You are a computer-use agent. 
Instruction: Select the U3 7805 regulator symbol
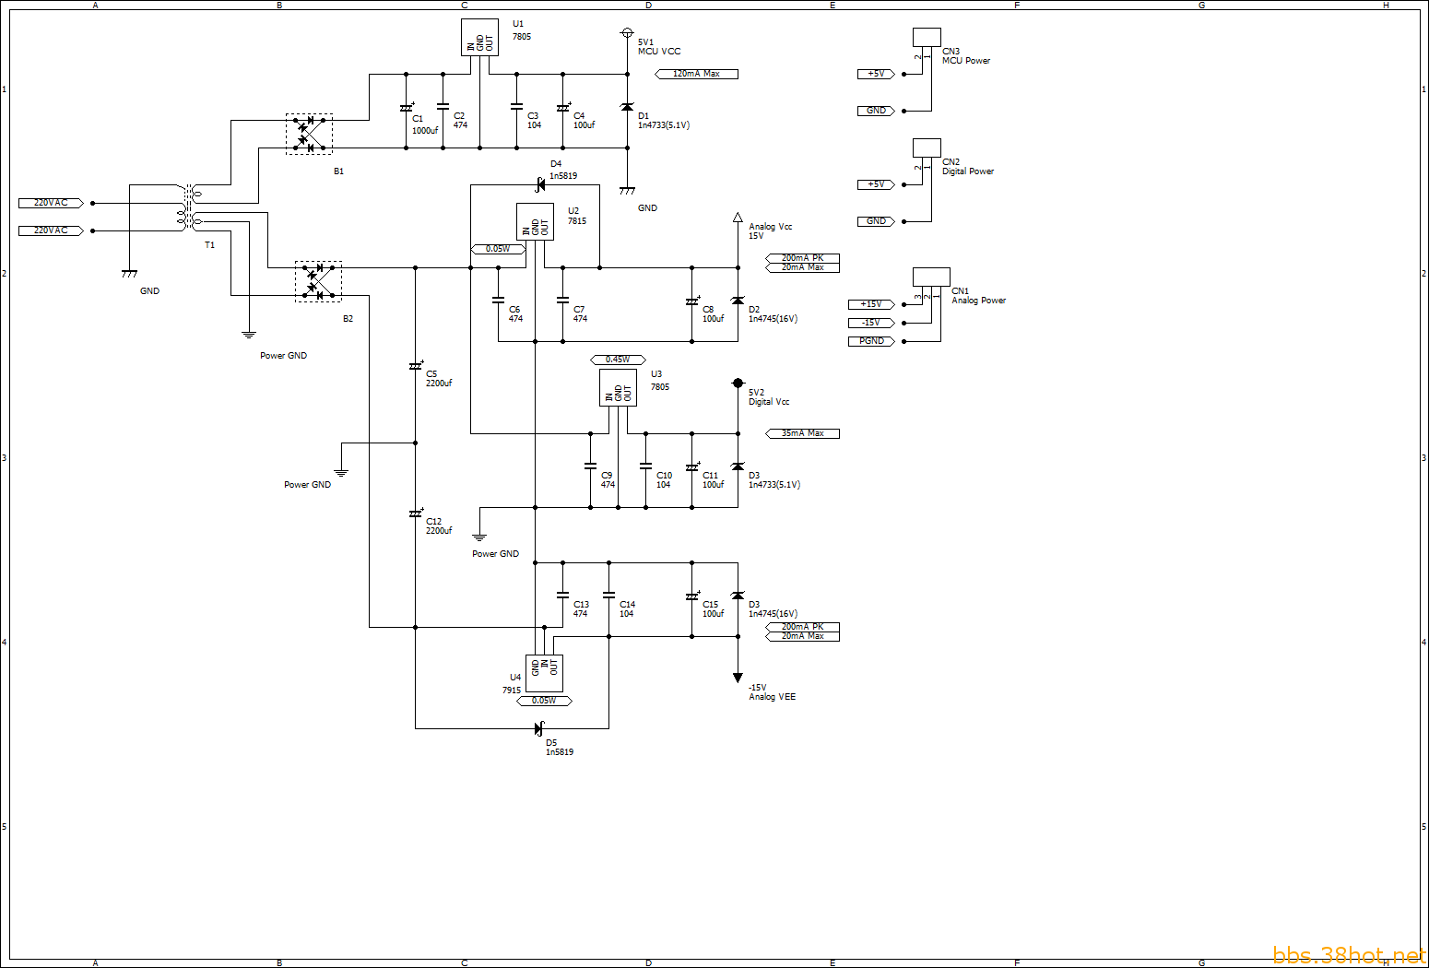pos(618,388)
